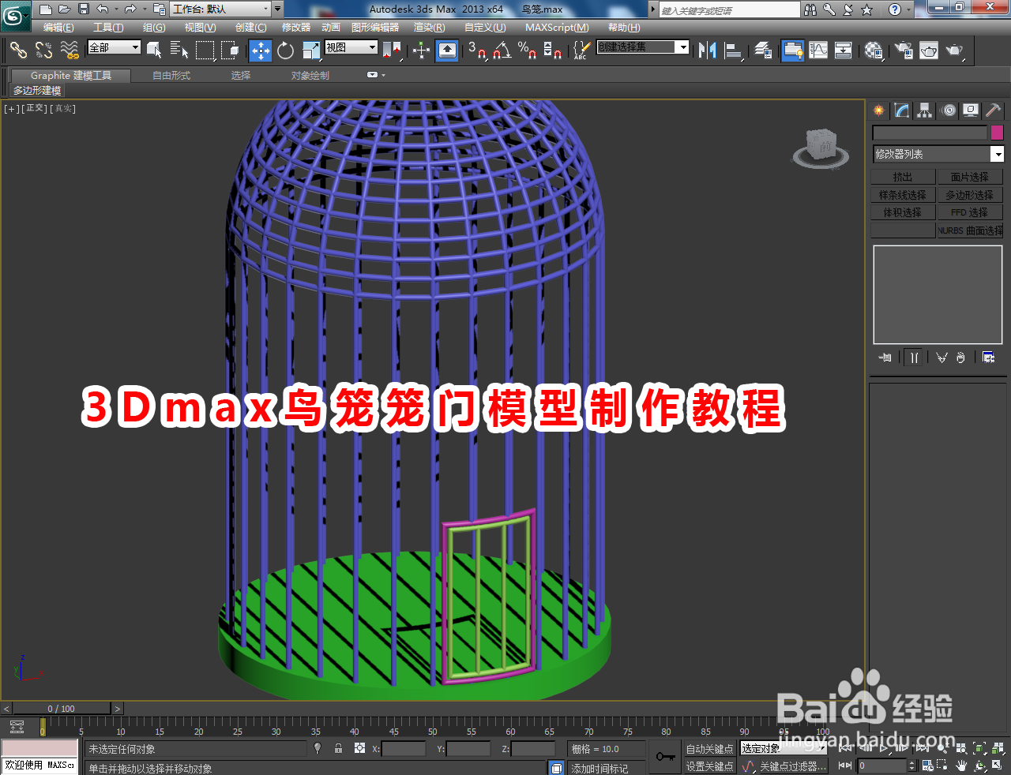
Task: Choose the Rectangular Selection Region icon
Action: 205,51
